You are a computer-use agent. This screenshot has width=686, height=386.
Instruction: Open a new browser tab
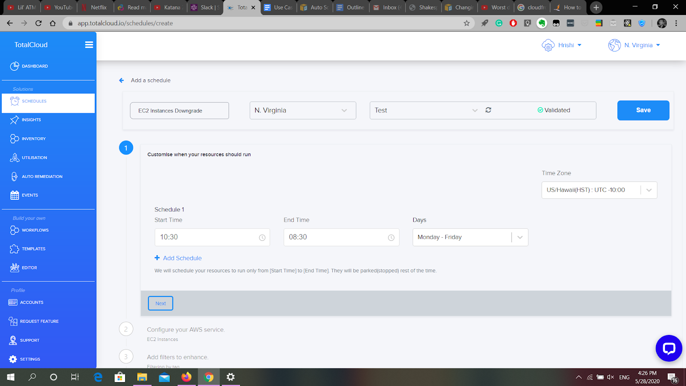596,7
